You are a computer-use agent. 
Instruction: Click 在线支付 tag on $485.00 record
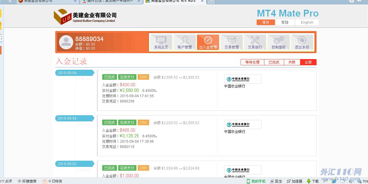(127, 123)
